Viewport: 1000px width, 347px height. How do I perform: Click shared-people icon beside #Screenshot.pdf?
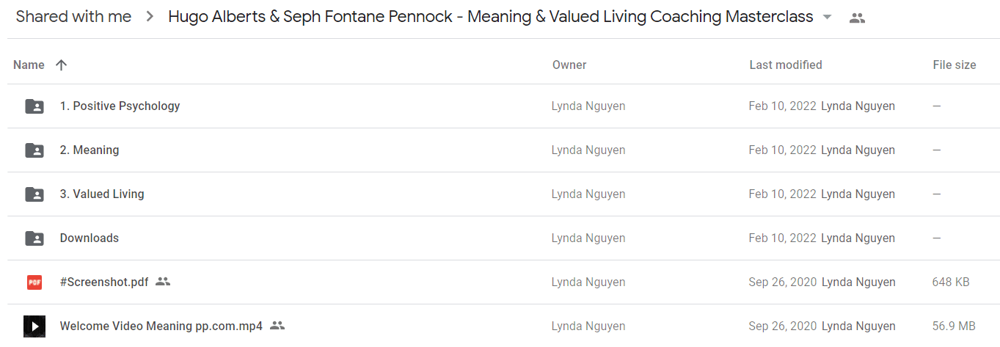click(x=163, y=282)
